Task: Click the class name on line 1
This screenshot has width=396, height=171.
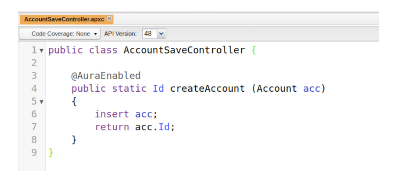Action: [x=184, y=50]
